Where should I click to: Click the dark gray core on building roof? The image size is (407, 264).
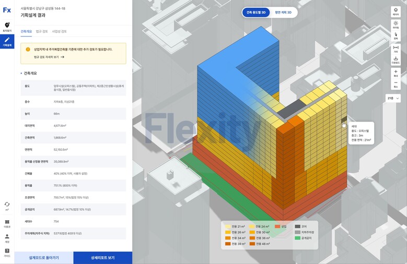[292, 109]
